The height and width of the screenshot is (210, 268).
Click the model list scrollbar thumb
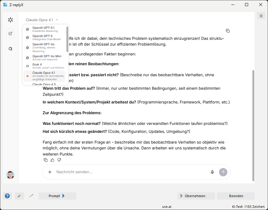coord(67,39)
